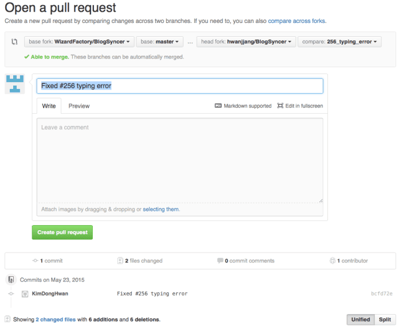Click KimDongHwan's small avatar in commit list
399x329 pixels.
coord(25,294)
